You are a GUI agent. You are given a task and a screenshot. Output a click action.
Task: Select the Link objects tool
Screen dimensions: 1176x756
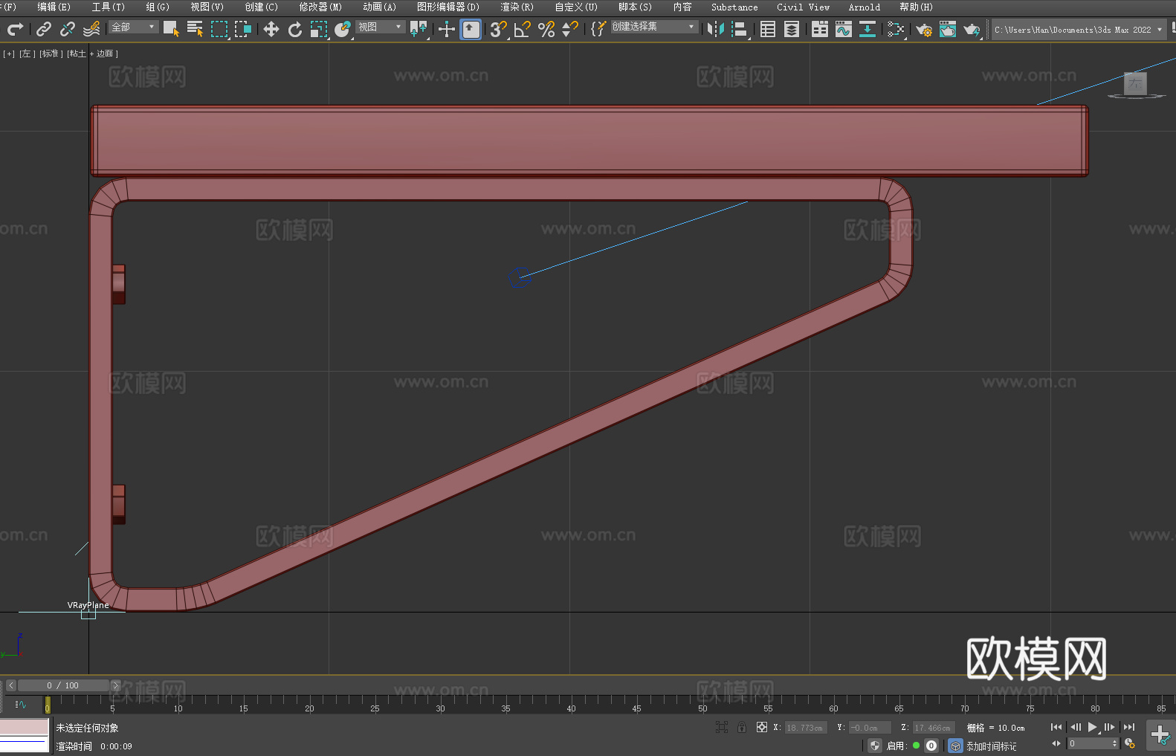(44, 29)
